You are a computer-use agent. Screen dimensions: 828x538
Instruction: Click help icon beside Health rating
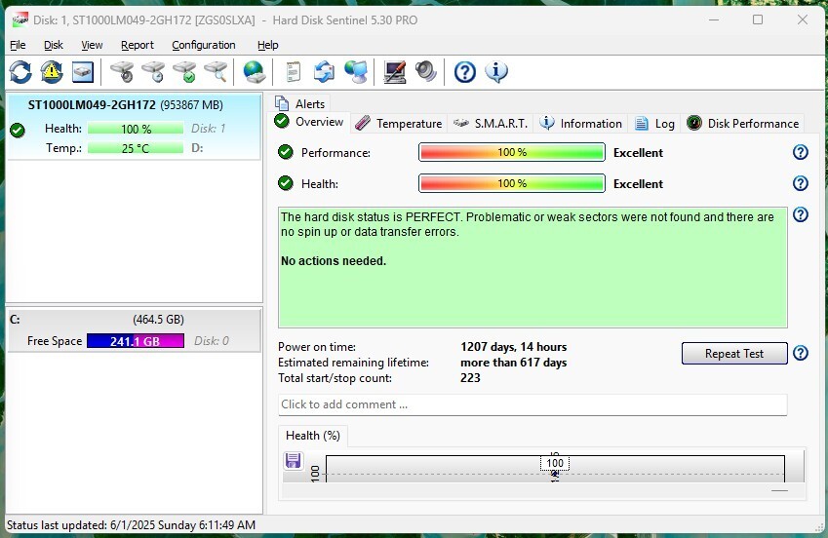pyautogui.click(x=801, y=183)
